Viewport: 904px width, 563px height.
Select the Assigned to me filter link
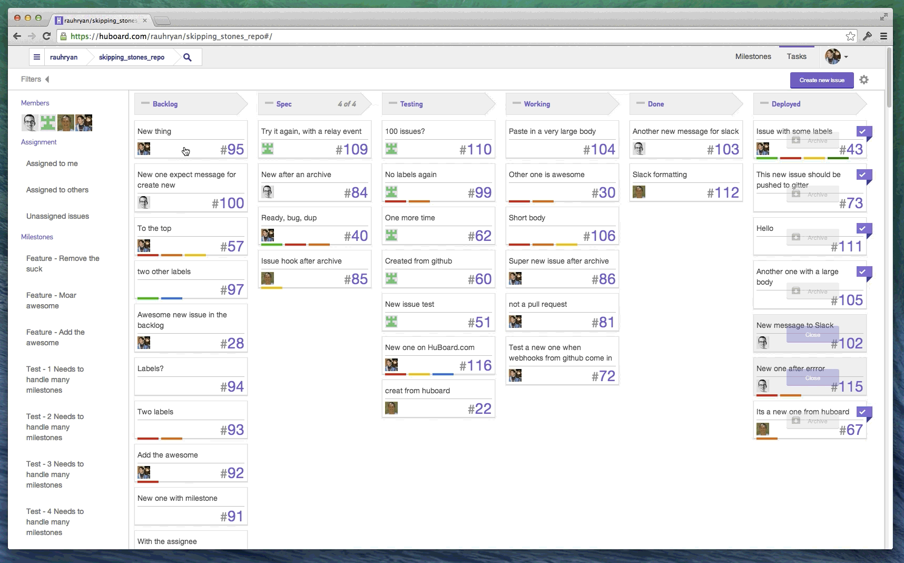[x=52, y=163]
